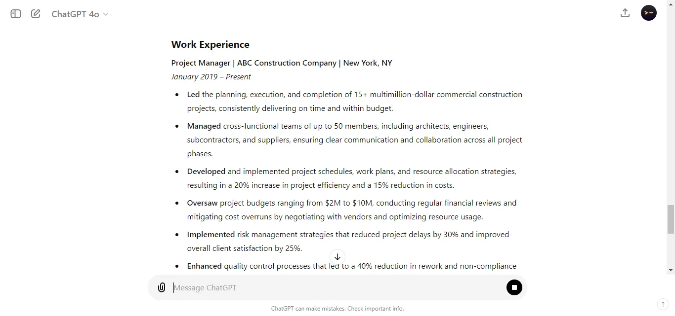Open the ChatGPT 4o model selector

tap(80, 14)
